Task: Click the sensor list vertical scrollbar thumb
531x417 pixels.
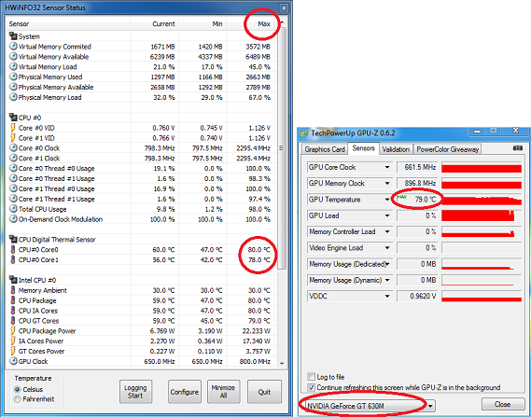Action: 281,148
